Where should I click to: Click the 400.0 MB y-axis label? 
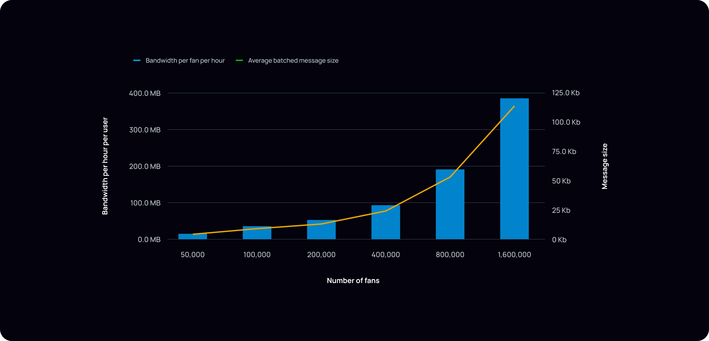click(x=145, y=93)
